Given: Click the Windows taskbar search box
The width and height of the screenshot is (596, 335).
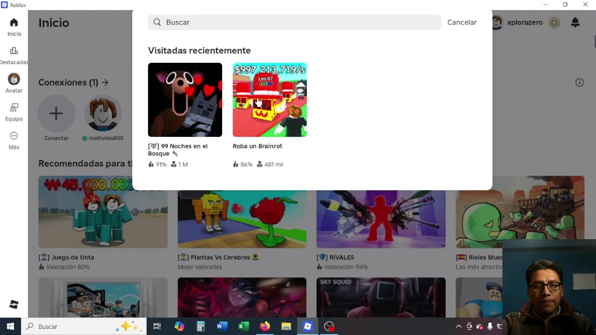Looking at the screenshot, I should [84, 326].
